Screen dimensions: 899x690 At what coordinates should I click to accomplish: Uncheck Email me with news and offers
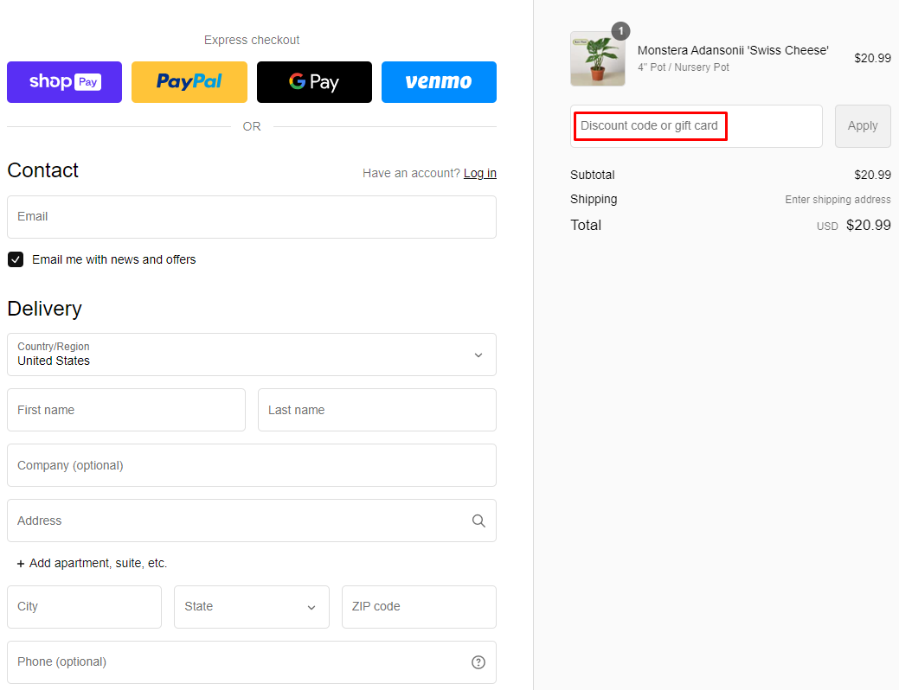(x=16, y=259)
